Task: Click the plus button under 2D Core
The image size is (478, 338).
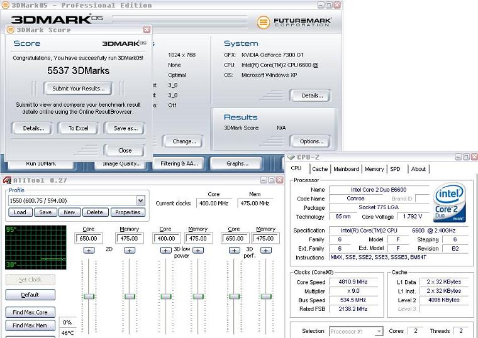Action: [x=89, y=250]
